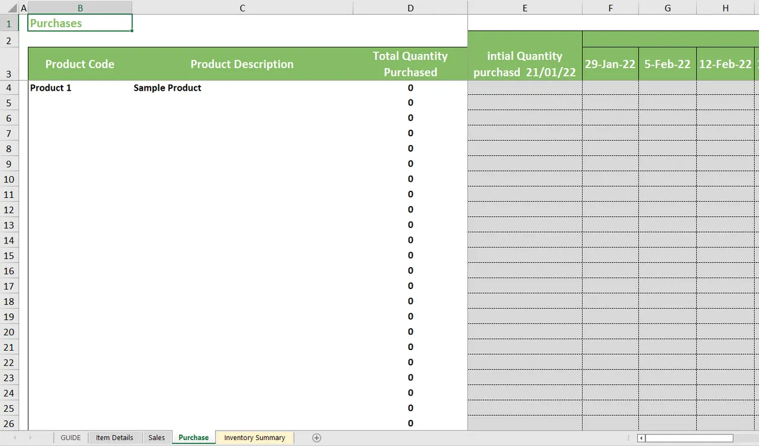
Task: Click next sheet navigation arrow
Action: 30,438
